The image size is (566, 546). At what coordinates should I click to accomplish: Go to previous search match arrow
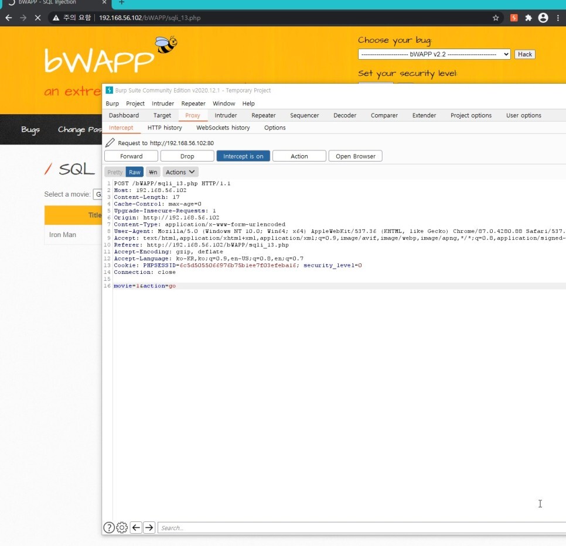click(x=136, y=528)
